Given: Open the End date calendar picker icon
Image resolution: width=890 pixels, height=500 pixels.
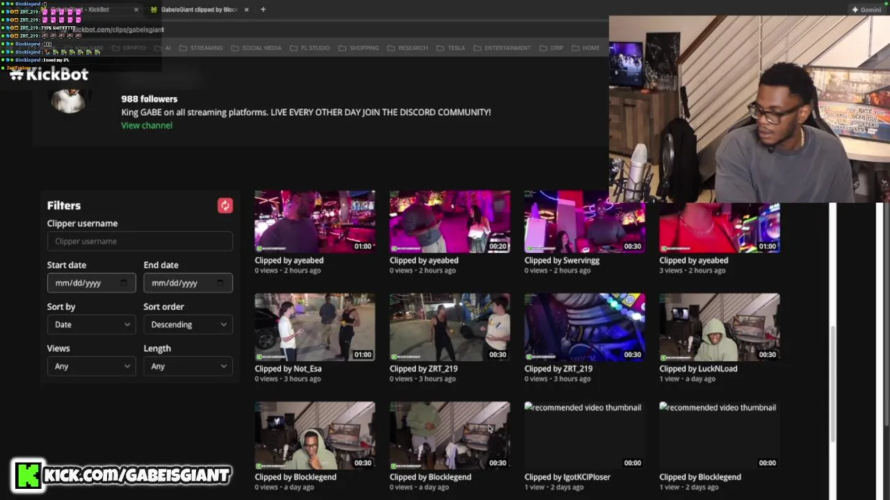Looking at the screenshot, I should (220, 283).
